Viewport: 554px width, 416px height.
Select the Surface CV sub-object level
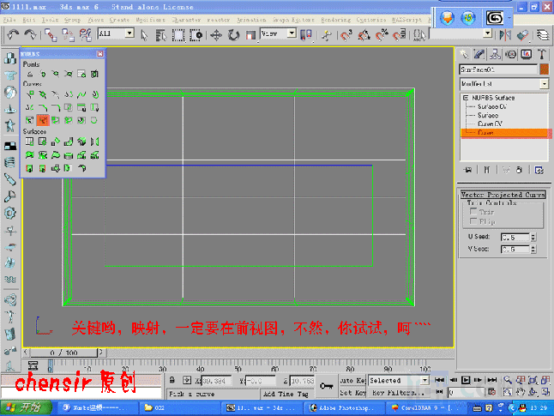click(491, 106)
